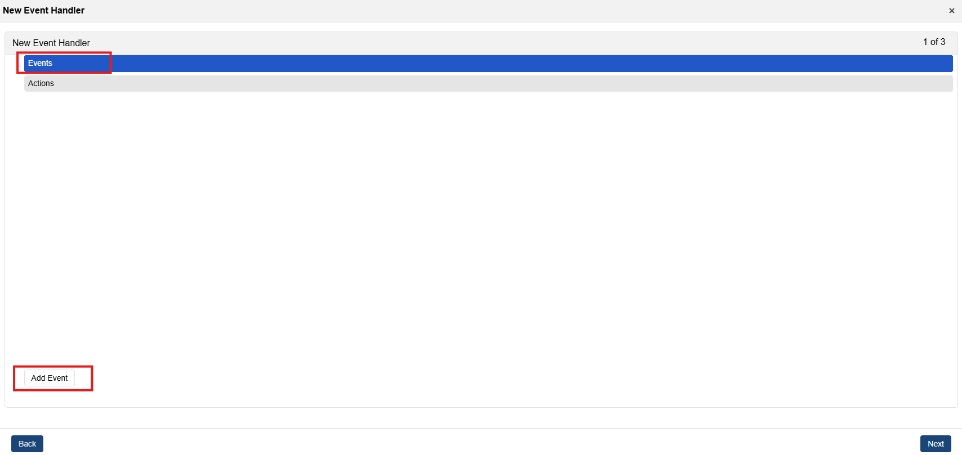962x455 pixels.
Task: Click the New Event Handler dialog title
Action: coord(44,10)
